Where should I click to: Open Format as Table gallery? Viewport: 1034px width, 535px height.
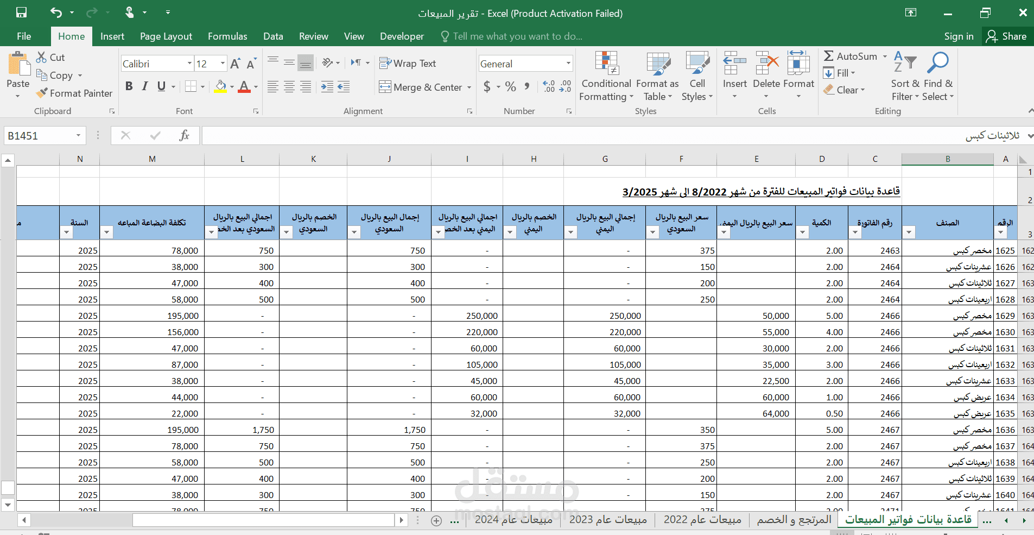coord(658,77)
